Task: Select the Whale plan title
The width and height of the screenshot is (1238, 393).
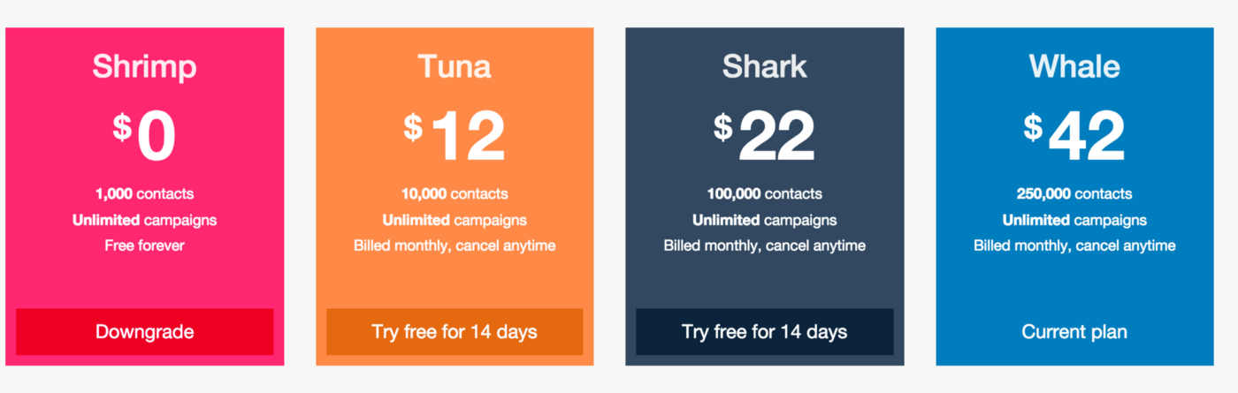Action: click(x=1074, y=66)
